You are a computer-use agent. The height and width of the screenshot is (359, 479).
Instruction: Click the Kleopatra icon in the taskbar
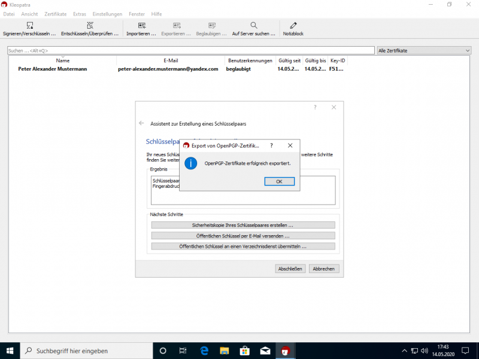[x=286, y=351]
